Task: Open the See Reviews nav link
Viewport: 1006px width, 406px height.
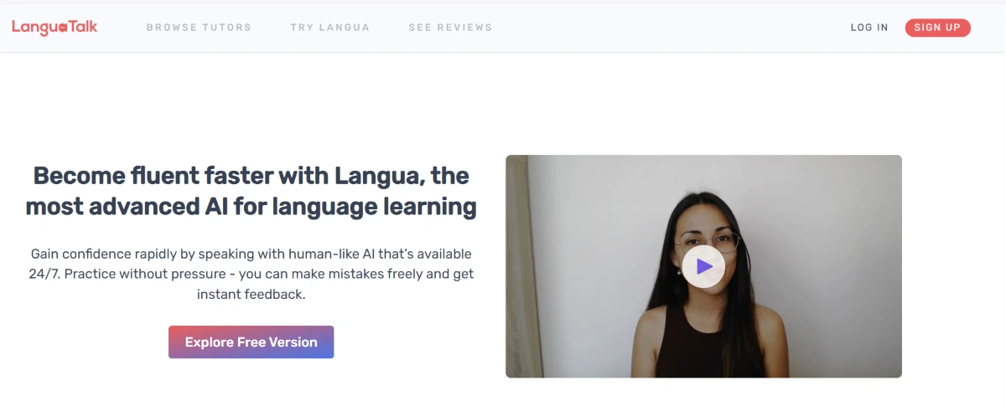Action: 450,28
